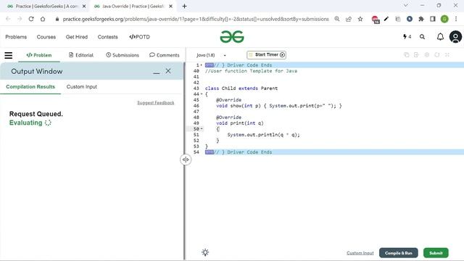The width and height of the screenshot is (464, 261).
Task: Switch to the Practice GeeksforGeeks browser tab
Action: [x=46, y=7]
